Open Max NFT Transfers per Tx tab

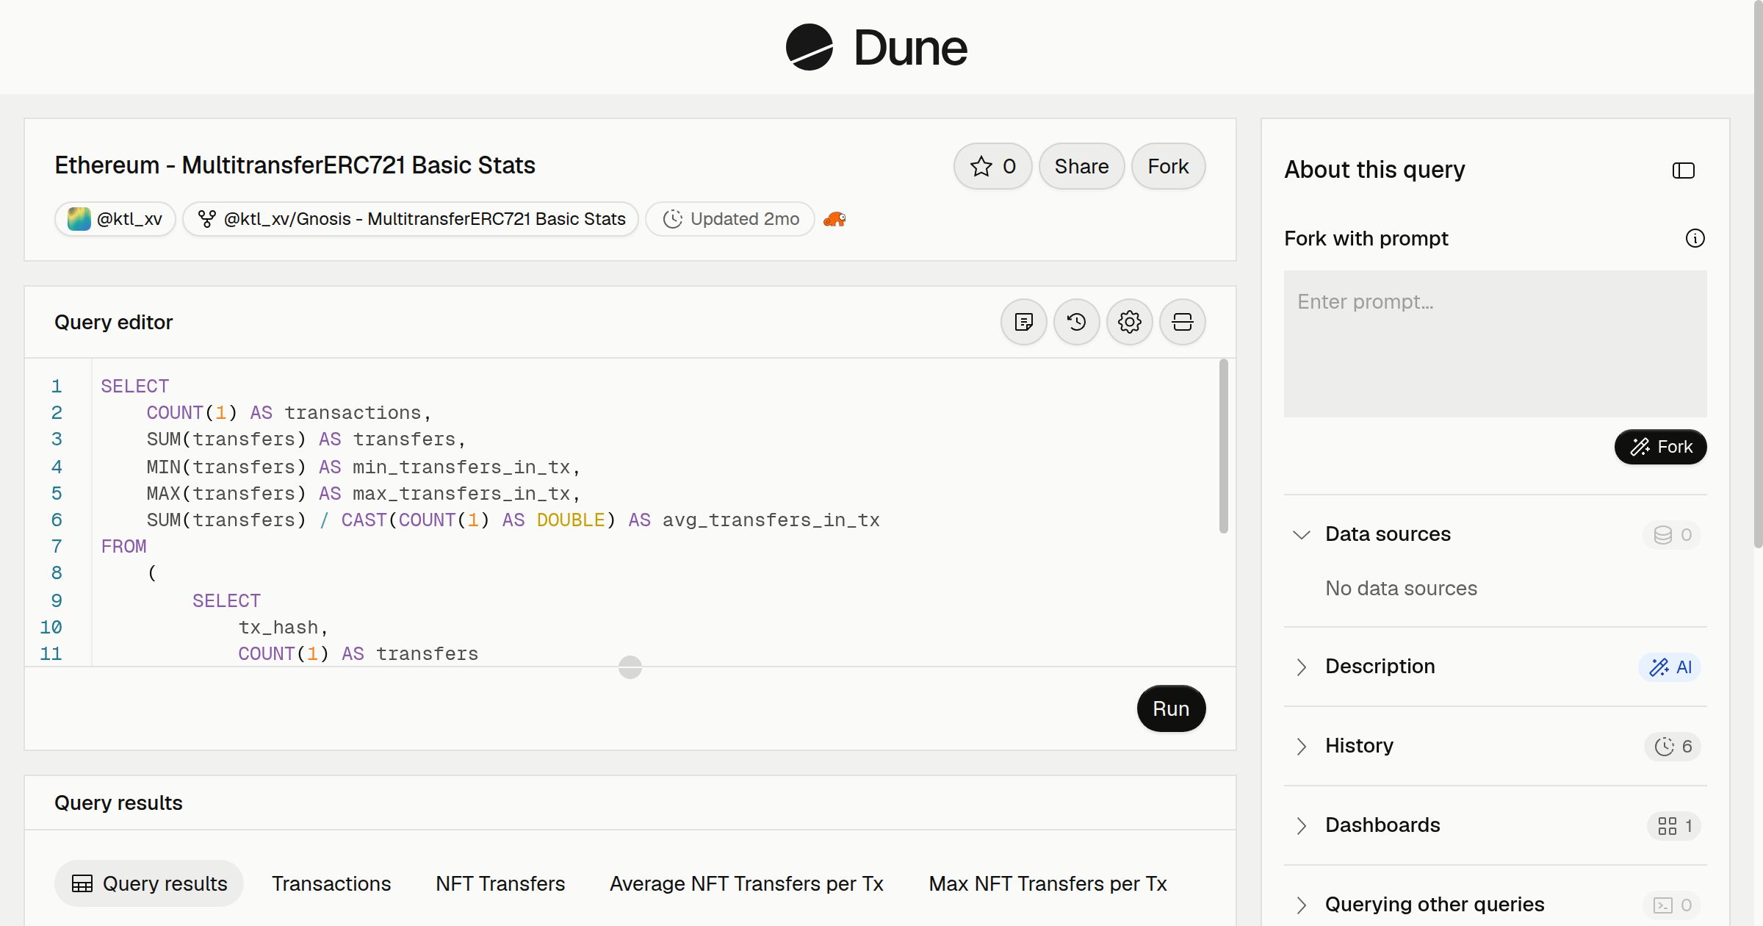(1048, 883)
